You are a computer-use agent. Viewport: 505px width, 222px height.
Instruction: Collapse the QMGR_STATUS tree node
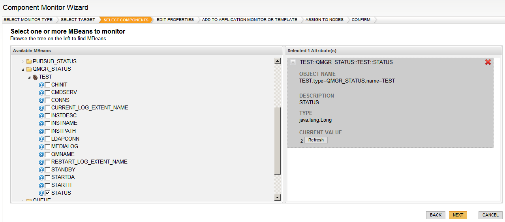[23, 69]
